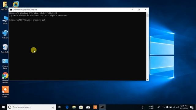
Task: Launch Microsoft Edge from taskbar
Action: click(67, 107)
